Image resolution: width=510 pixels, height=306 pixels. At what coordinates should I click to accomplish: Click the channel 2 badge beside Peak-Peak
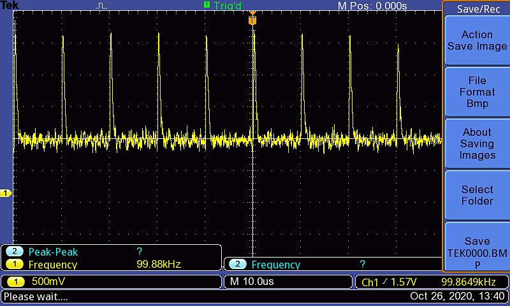[x=14, y=252]
